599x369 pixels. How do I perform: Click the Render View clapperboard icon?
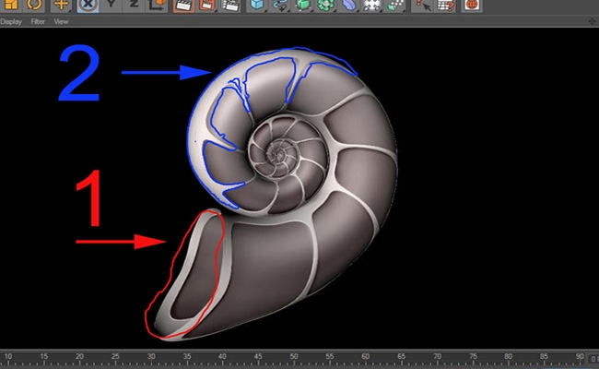coord(183,6)
